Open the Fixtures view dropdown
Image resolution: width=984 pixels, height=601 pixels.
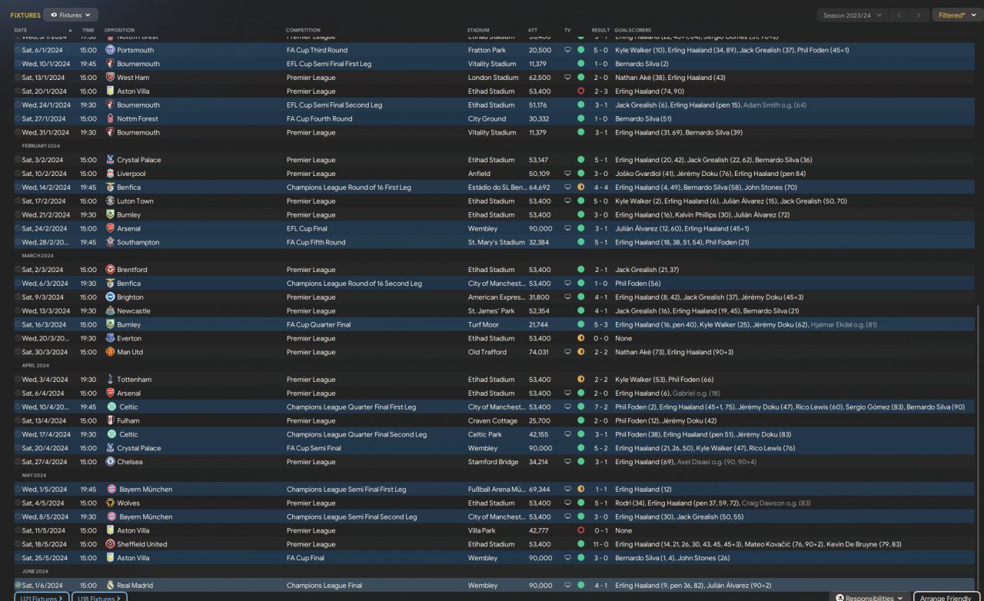click(x=71, y=15)
